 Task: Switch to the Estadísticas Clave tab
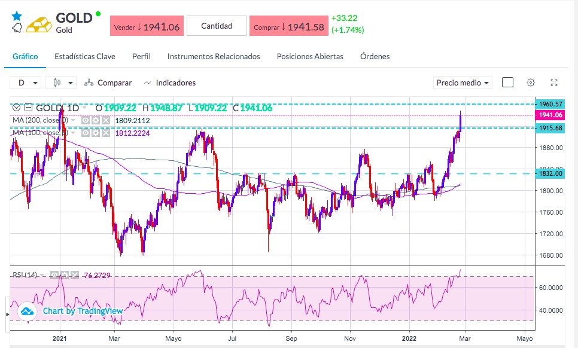(x=85, y=56)
